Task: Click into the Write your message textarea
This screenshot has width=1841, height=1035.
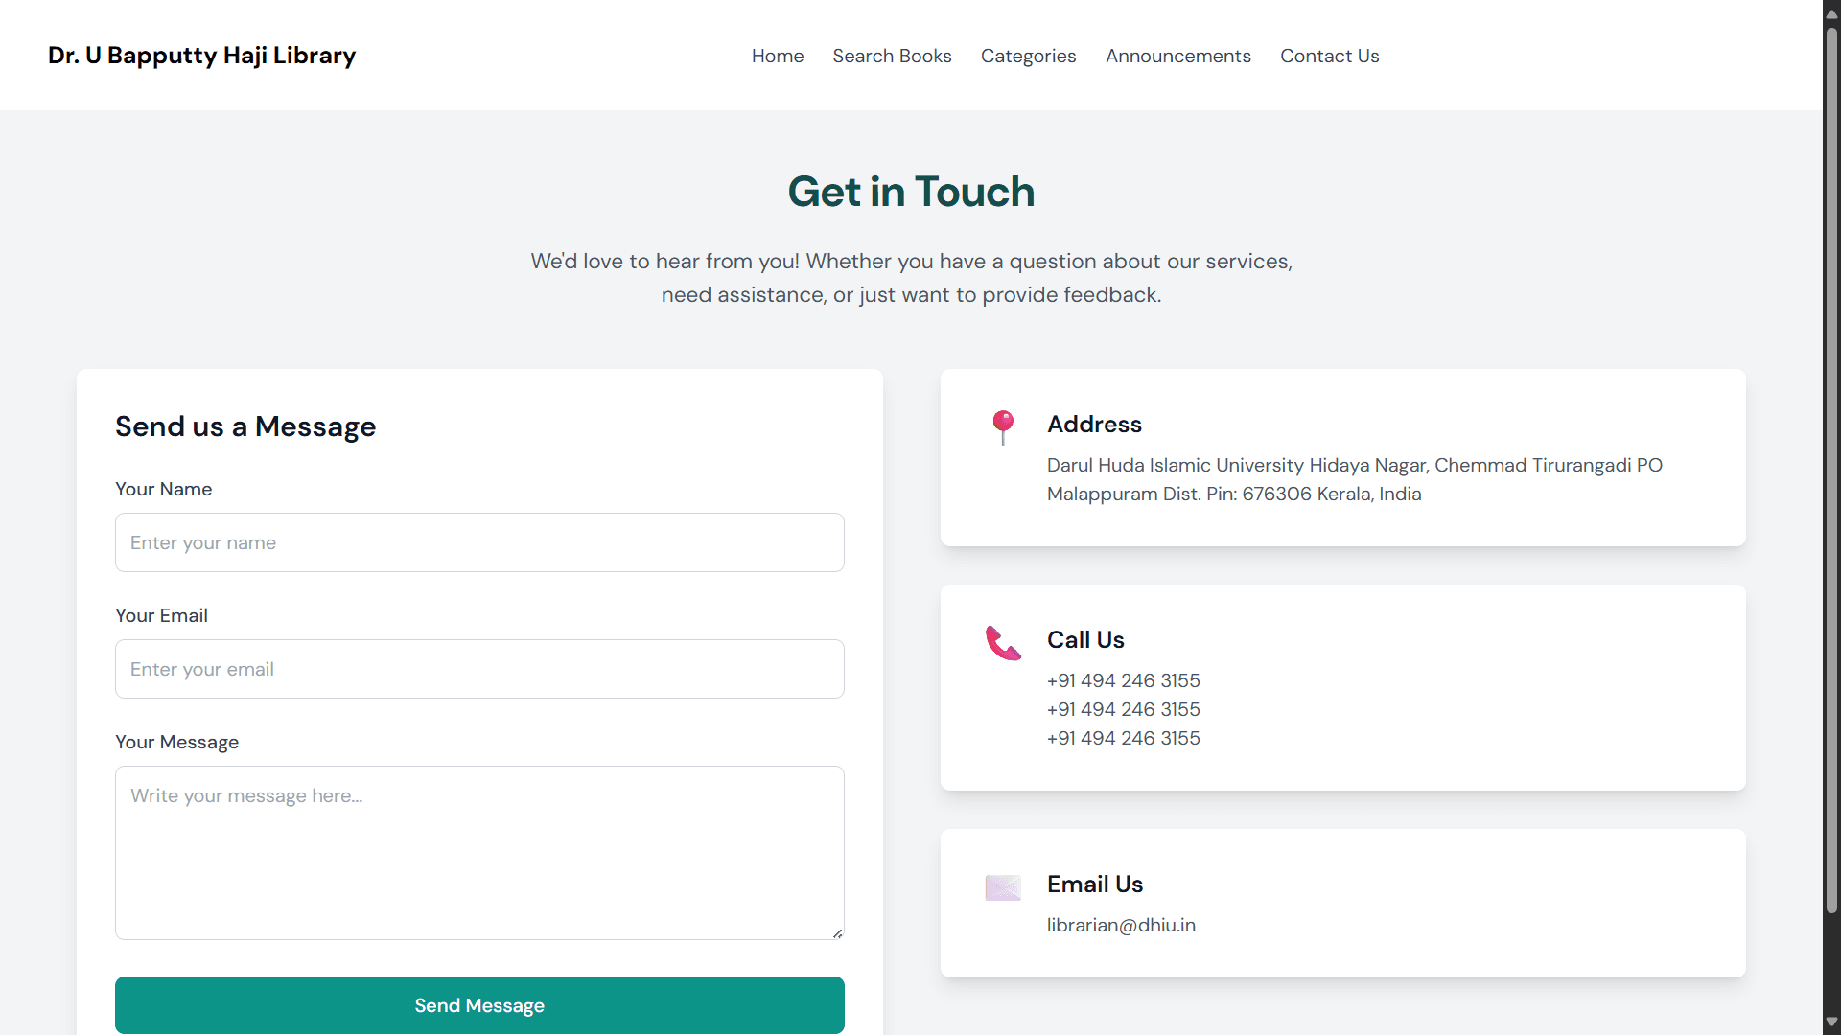Action: 479,853
